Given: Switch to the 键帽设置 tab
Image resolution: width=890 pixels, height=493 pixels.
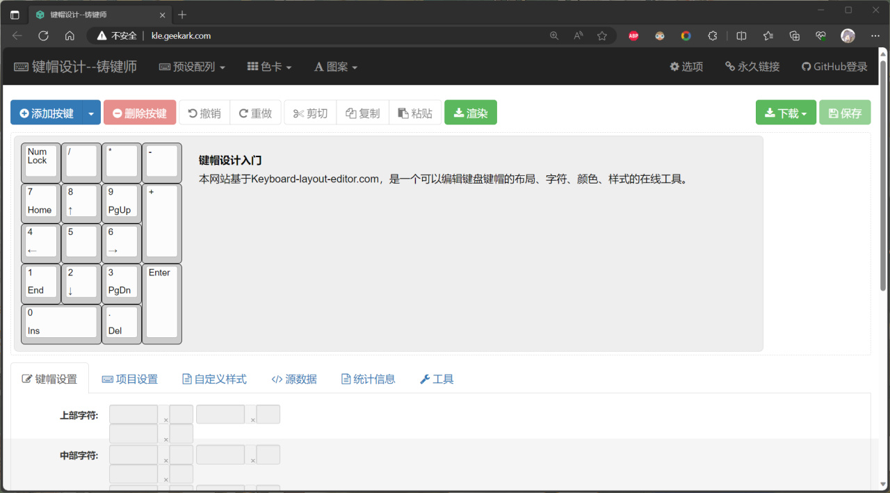Looking at the screenshot, I should coord(49,379).
